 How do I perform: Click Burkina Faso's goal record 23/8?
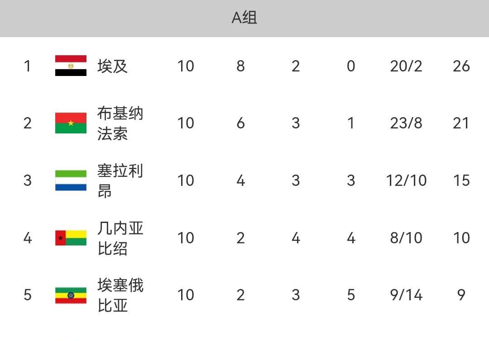(x=406, y=123)
